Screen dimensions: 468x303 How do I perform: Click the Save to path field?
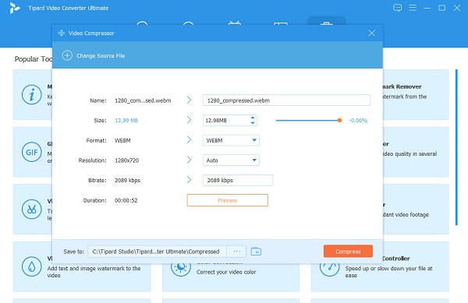(158, 252)
